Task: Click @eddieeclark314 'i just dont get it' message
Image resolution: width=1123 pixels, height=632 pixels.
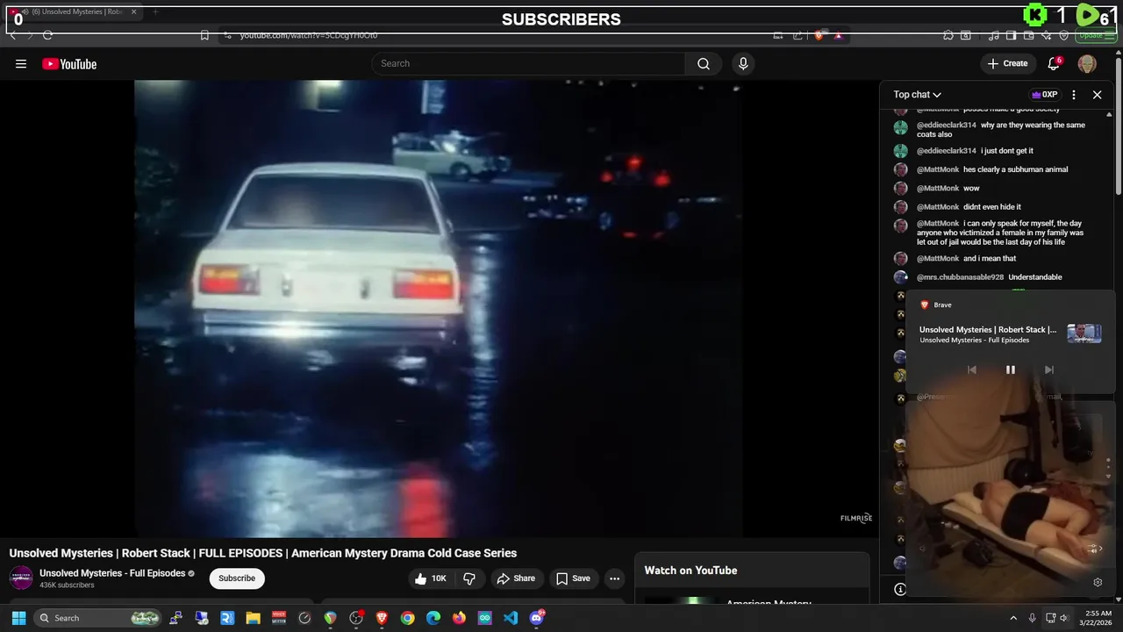Action: point(975,151)
